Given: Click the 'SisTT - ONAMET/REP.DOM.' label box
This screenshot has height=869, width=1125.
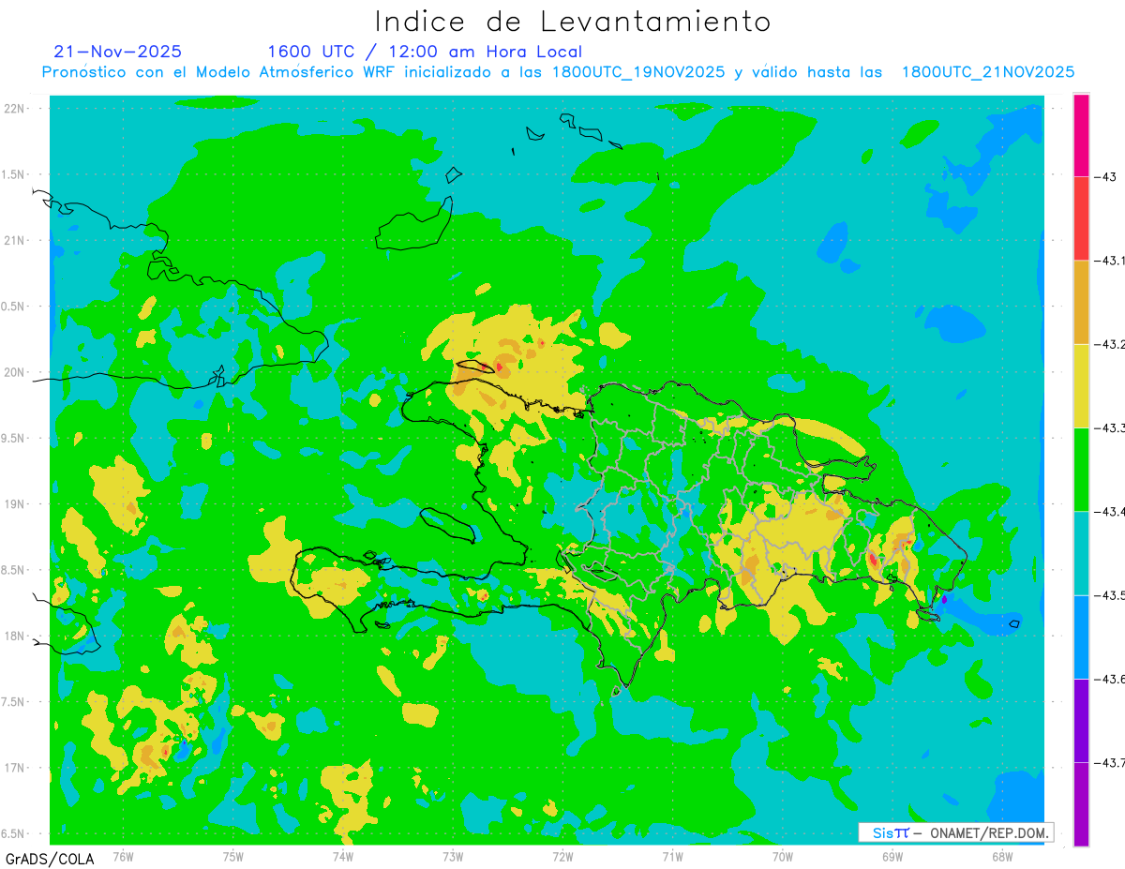Looking at the screenshot, I should pos(955,832).
